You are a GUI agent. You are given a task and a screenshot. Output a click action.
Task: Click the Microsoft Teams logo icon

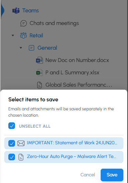(x=16, y=11)
